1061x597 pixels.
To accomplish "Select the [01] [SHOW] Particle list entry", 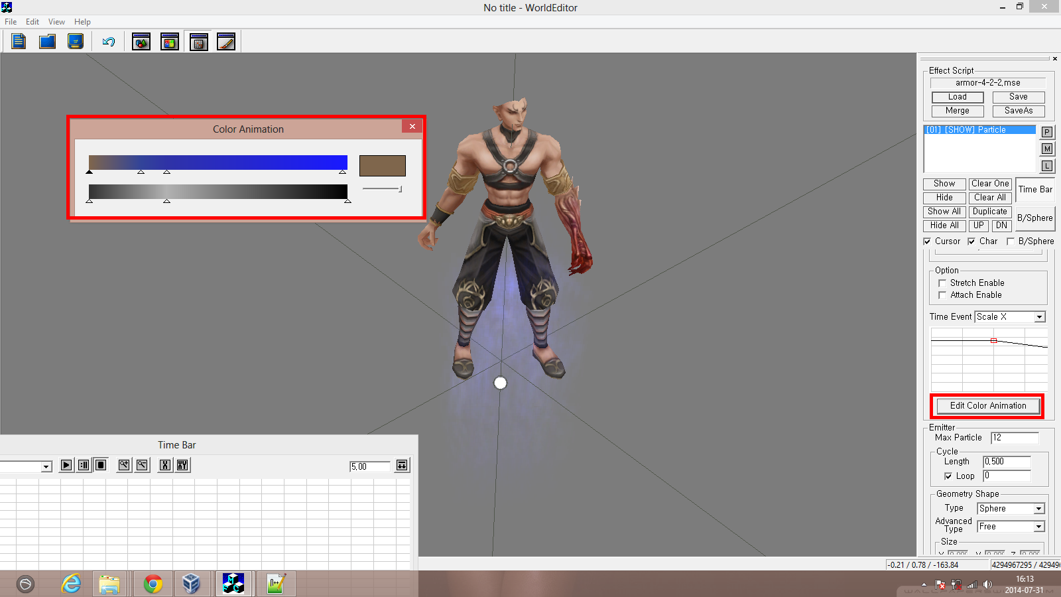I will [980, 130].
